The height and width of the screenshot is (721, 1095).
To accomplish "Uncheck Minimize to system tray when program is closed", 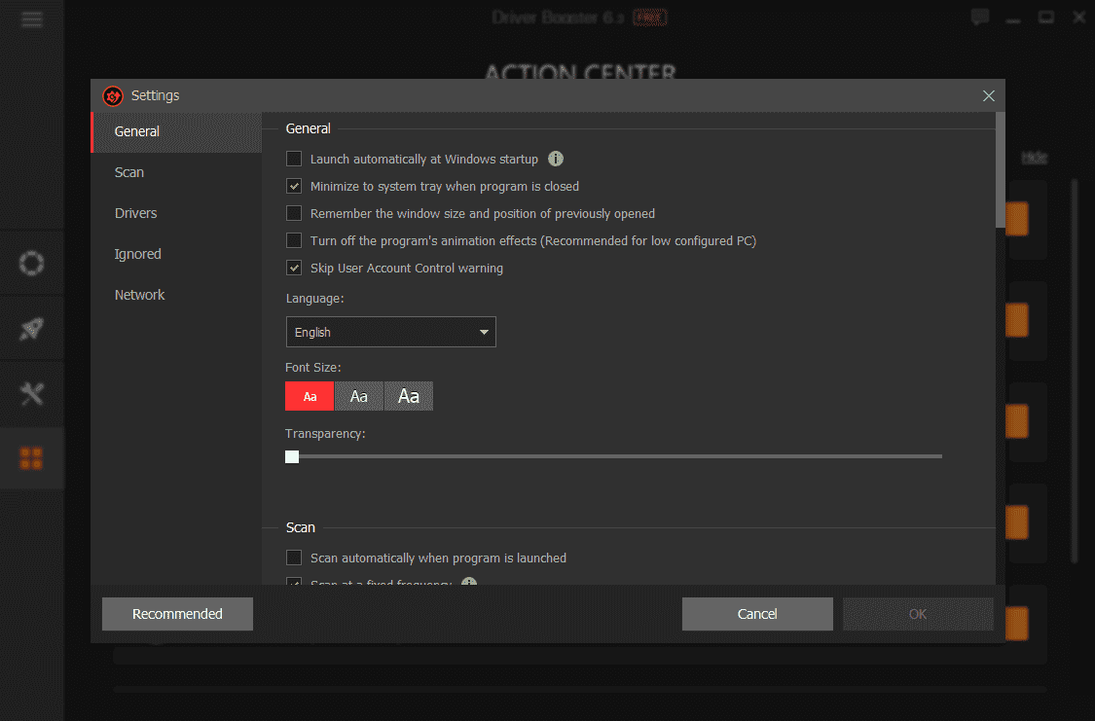I will point(294,187).
